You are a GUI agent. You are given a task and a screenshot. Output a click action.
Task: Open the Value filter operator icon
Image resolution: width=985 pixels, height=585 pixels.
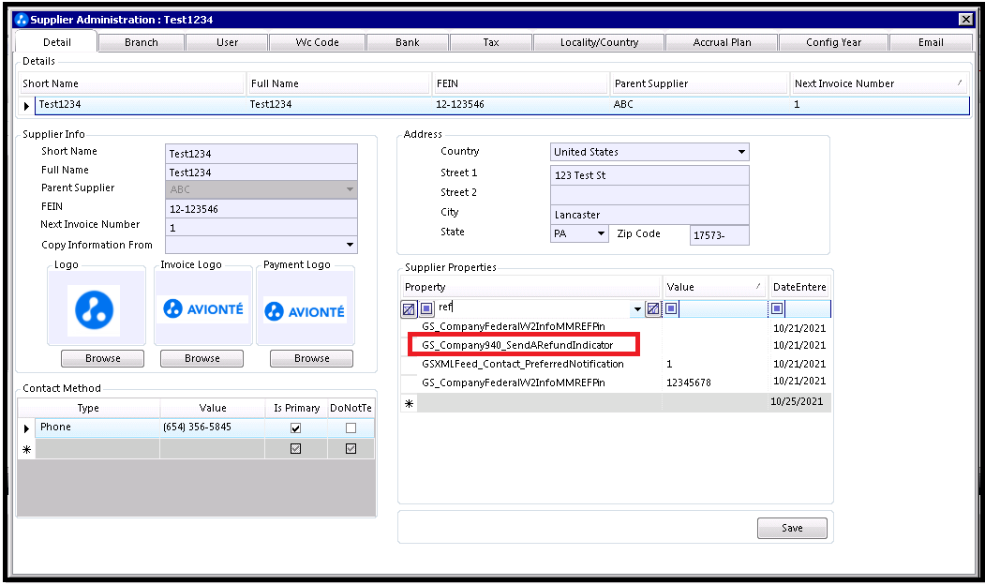[x=671, y=308]
